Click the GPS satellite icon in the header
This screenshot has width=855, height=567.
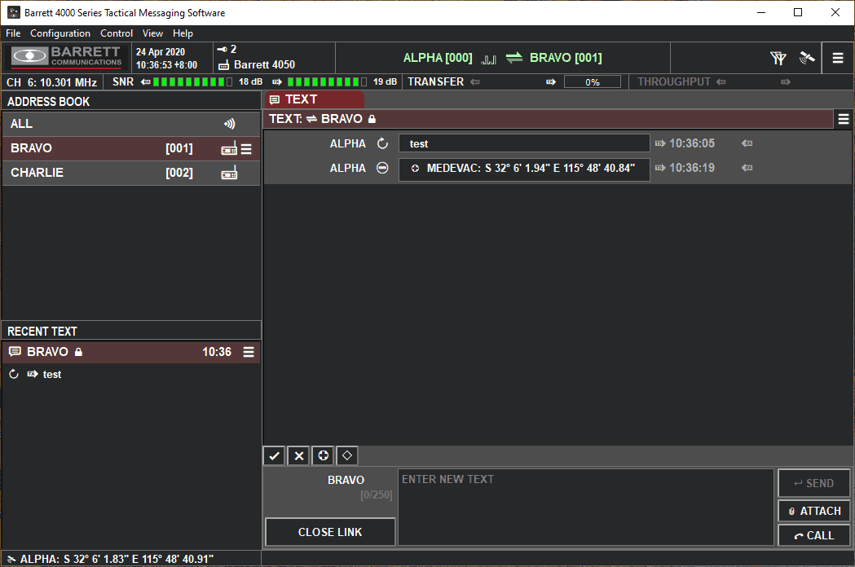point(806,57)
